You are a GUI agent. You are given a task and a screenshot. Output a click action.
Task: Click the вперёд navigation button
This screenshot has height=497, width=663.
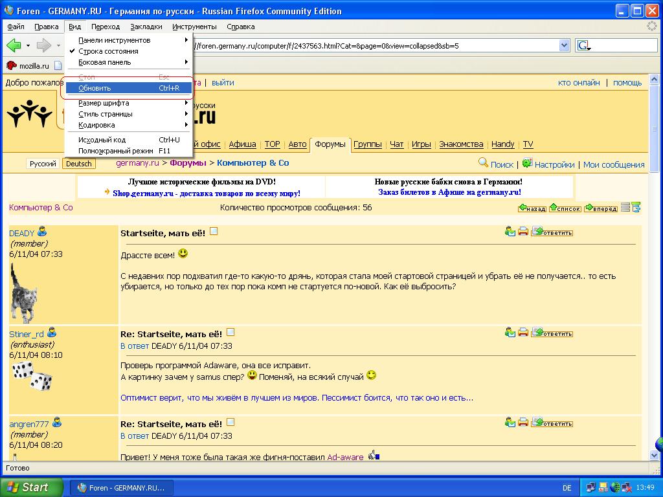tap(601, 208)
